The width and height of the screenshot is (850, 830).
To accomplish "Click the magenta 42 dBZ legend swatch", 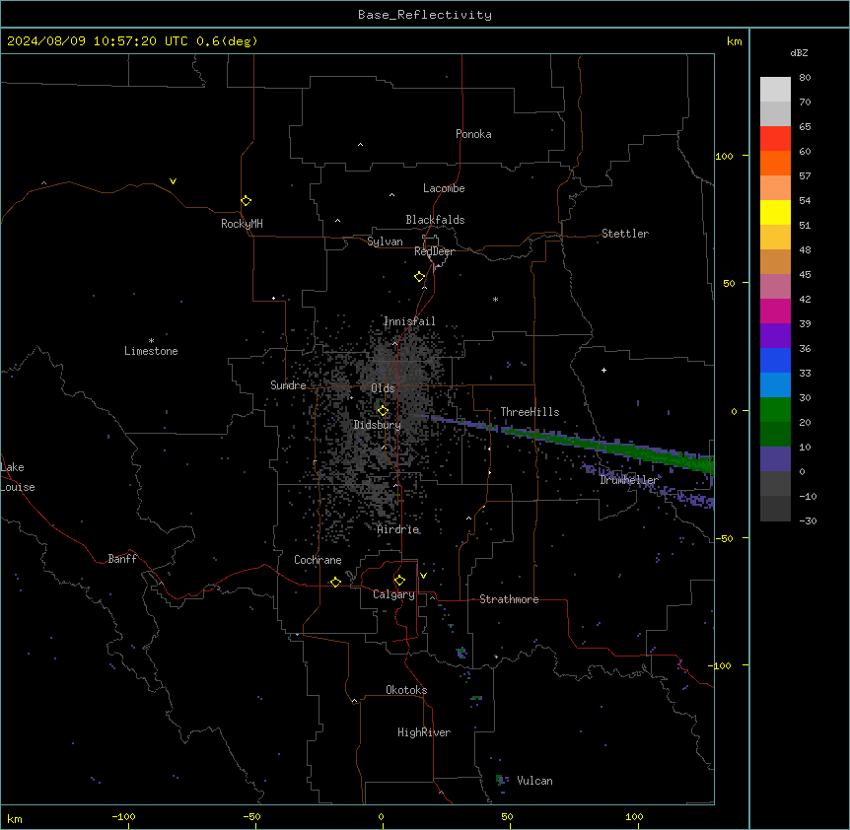I will [x=775, y=311].
